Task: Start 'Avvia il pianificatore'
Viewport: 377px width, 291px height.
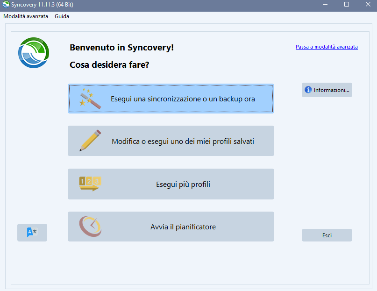Action: pos(171,227)
